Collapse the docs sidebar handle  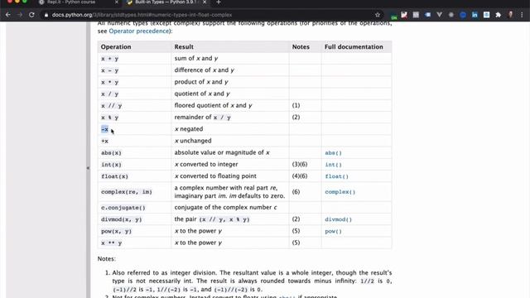[89, 168]
